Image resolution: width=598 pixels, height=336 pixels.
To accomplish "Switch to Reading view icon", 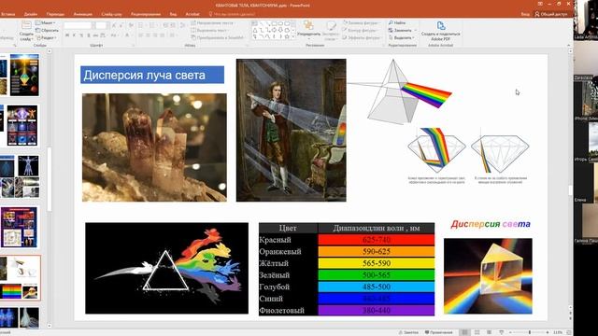I will coord(489,332).
